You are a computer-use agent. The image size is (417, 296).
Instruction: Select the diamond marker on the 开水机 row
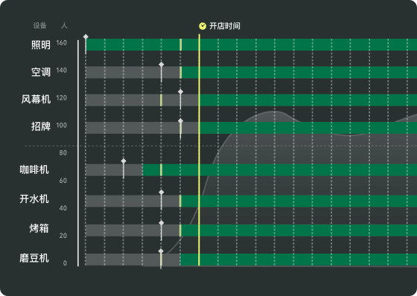161,193
